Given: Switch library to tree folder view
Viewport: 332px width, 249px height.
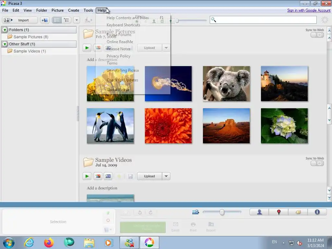Looking at the screenshot, I should point(66,20).
